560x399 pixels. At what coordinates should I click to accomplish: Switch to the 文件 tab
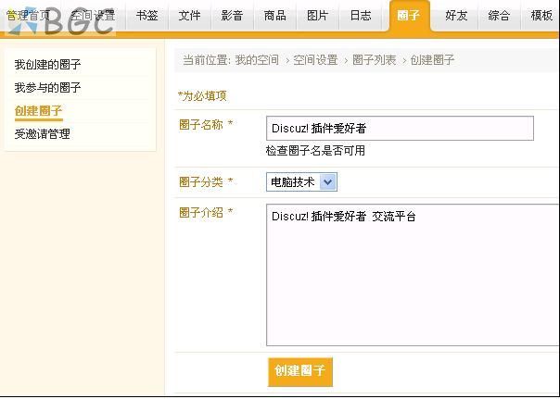pyautogui.click(x=189, y=16)
